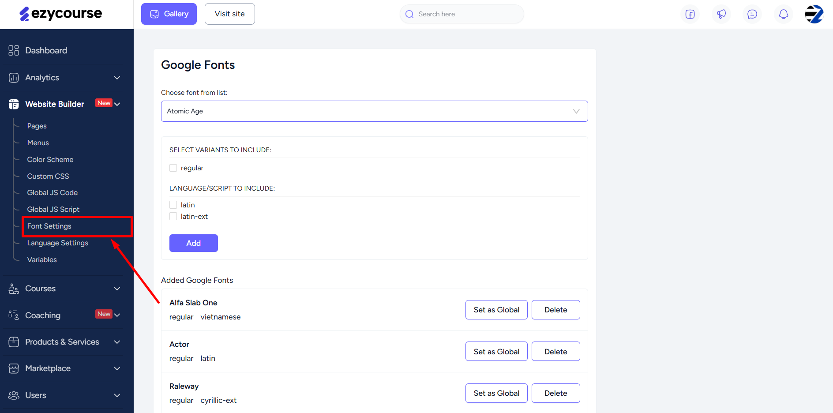Expand the Courses menu chevron
The image size is (833, 413).
(x=117, y=289)
